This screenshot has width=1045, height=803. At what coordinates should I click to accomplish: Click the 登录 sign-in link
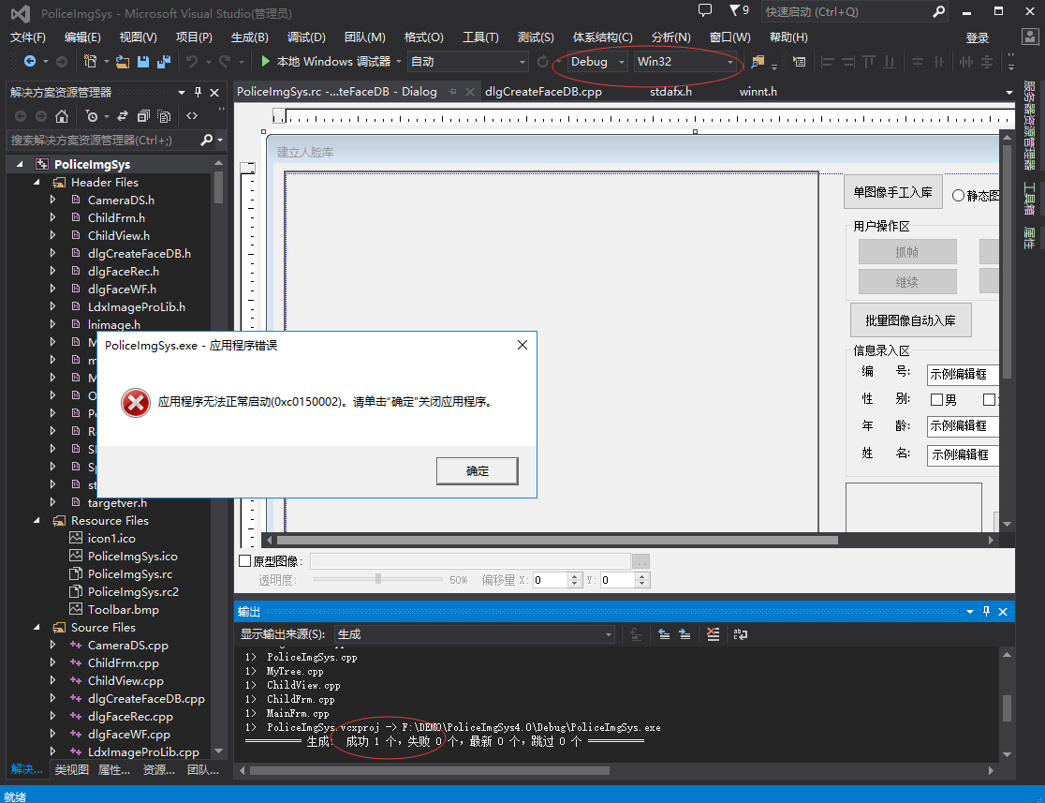click(x=977, y=38)
